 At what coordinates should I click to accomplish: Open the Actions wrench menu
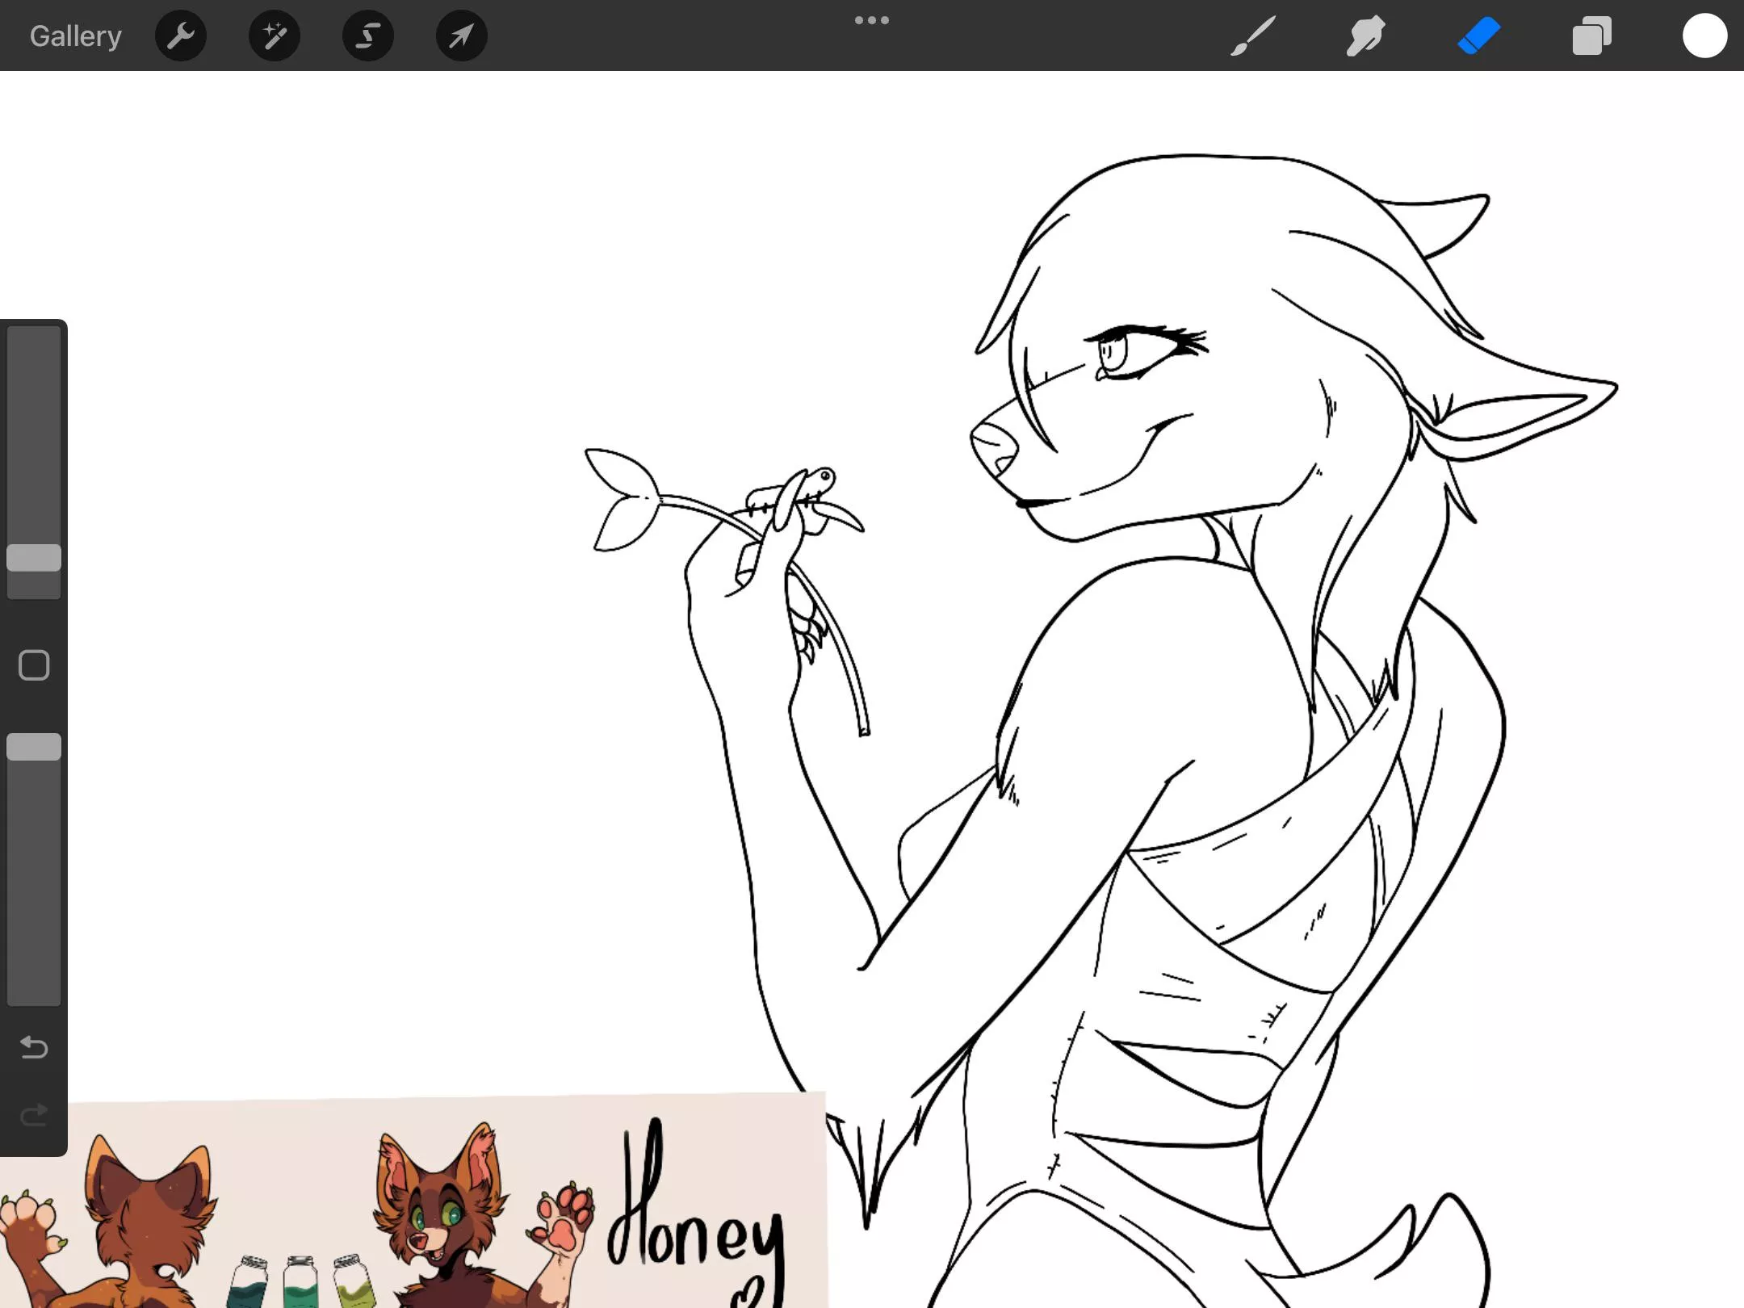(181, 36)
